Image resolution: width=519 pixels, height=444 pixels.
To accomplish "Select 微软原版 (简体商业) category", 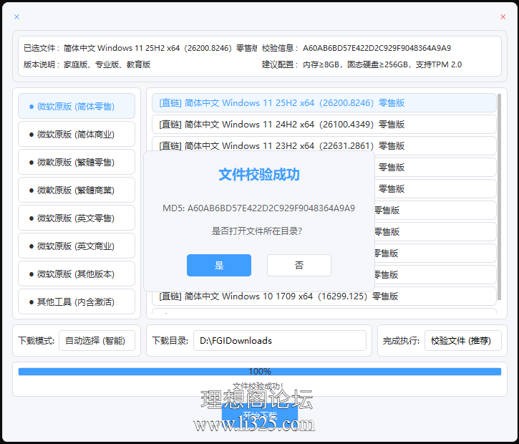I will click(x=77, y=134).
